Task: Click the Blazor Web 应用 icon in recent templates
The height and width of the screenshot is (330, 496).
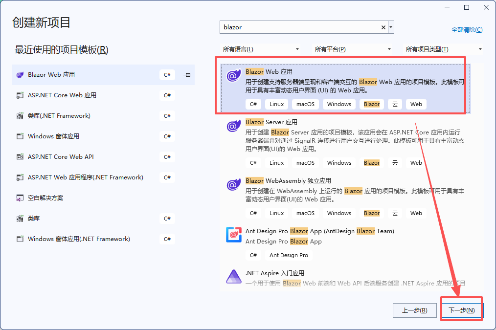Action: pos(20,75)
